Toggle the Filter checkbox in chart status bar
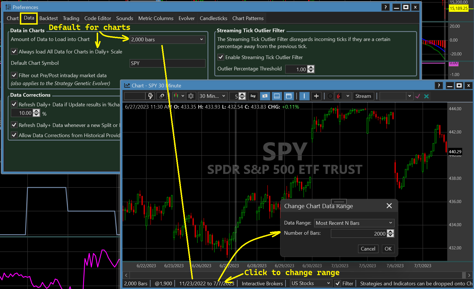 click(338, 283)
